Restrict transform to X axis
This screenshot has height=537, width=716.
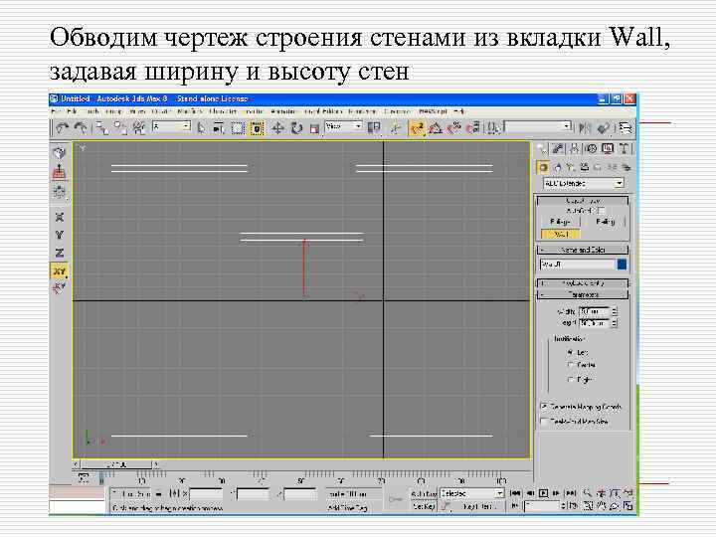pos(60,217)
